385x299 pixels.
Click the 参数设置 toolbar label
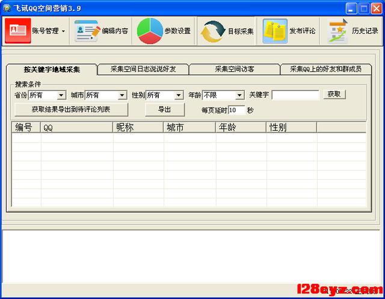pyautogui.click(x=177, y=31)
